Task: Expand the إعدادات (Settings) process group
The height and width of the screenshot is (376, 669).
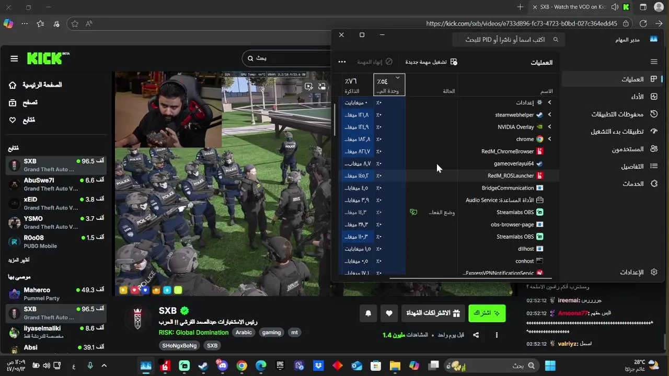Action: tap(549, 102)
